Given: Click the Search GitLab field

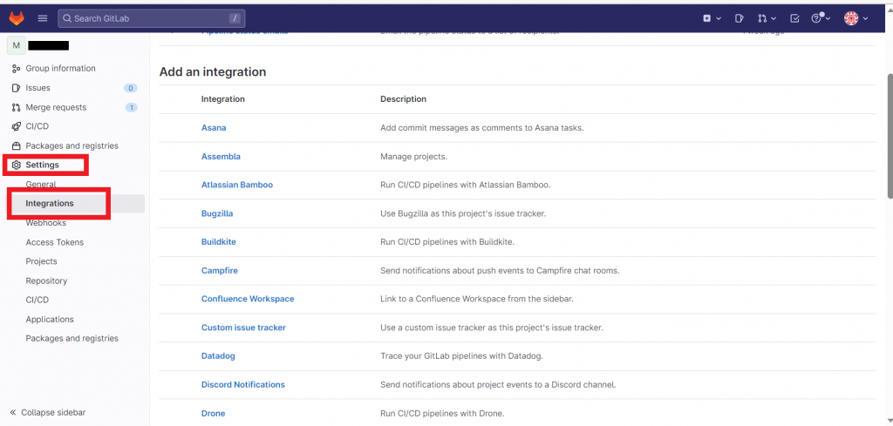Looking at the screenshot, I should tap(152, 18).
